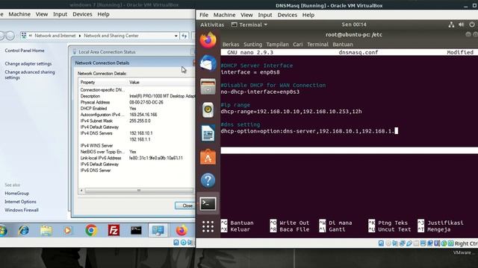Image resolution: width=478 pixels, height=268 pixels.
Task: Open Firefox on the Windows 7 taskbar
Action: [181, 231]
